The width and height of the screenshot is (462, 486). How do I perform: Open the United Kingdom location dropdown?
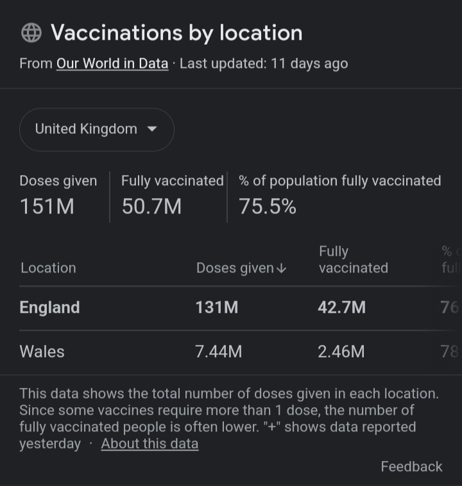coord(96,130)
